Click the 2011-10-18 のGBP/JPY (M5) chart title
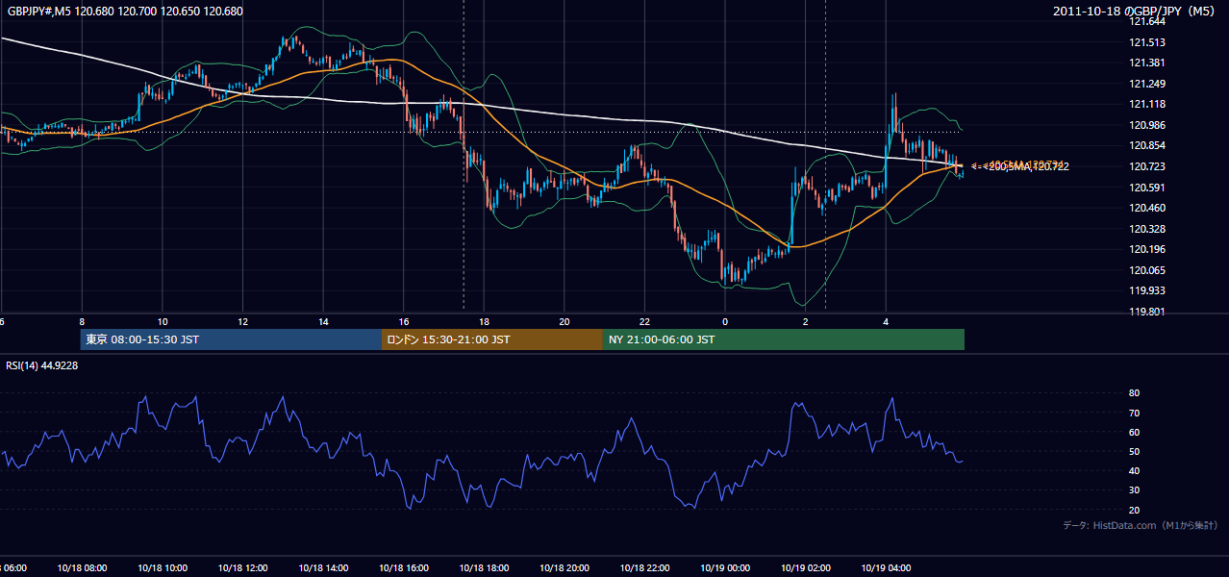This screenshot has width=1229, height=577. click(1136, 12)
